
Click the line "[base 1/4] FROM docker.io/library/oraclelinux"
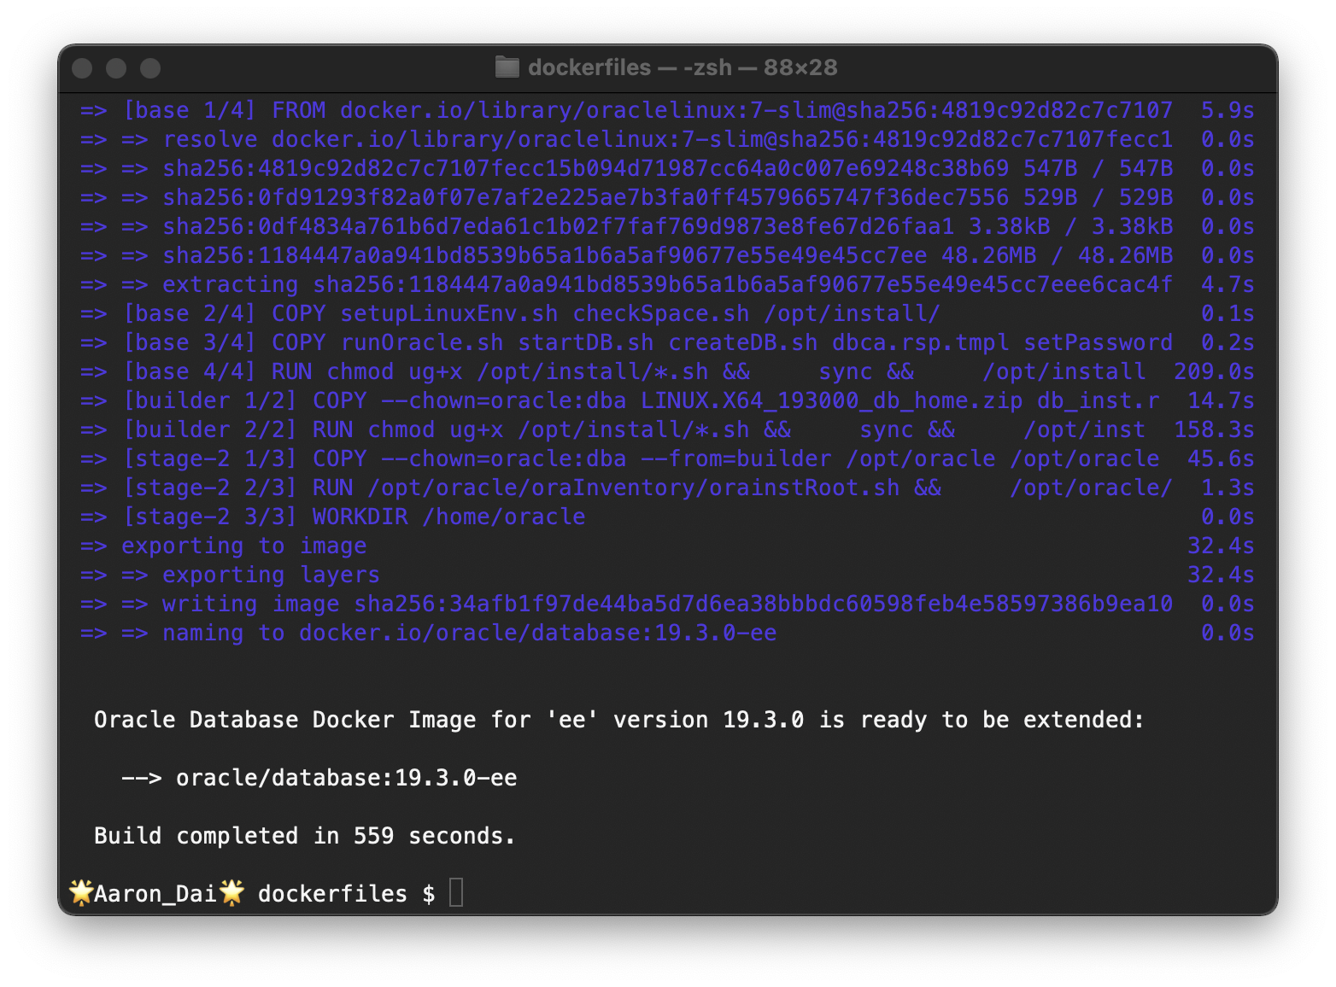pos(667,111)
